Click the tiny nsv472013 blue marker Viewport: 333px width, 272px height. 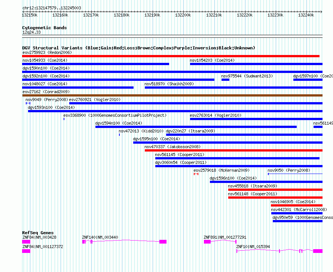click(119, 135)
